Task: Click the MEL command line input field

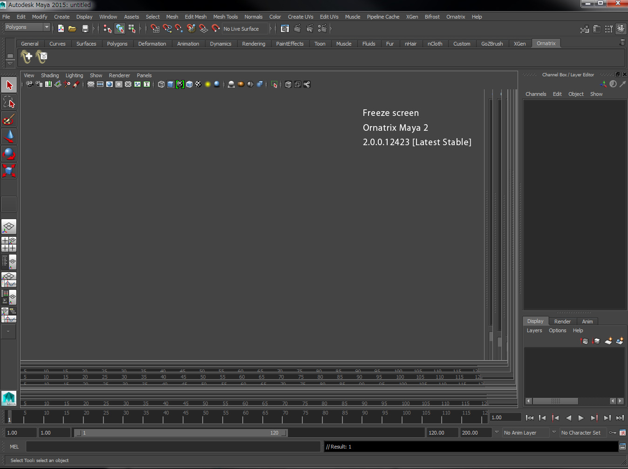Action: point(173,447)
